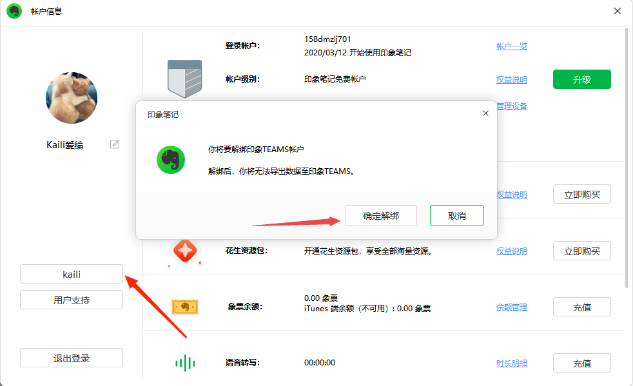The image size is (633, 386).
Task: Click the login account 158dmzlj701 text
Action: tap(327, 39)
